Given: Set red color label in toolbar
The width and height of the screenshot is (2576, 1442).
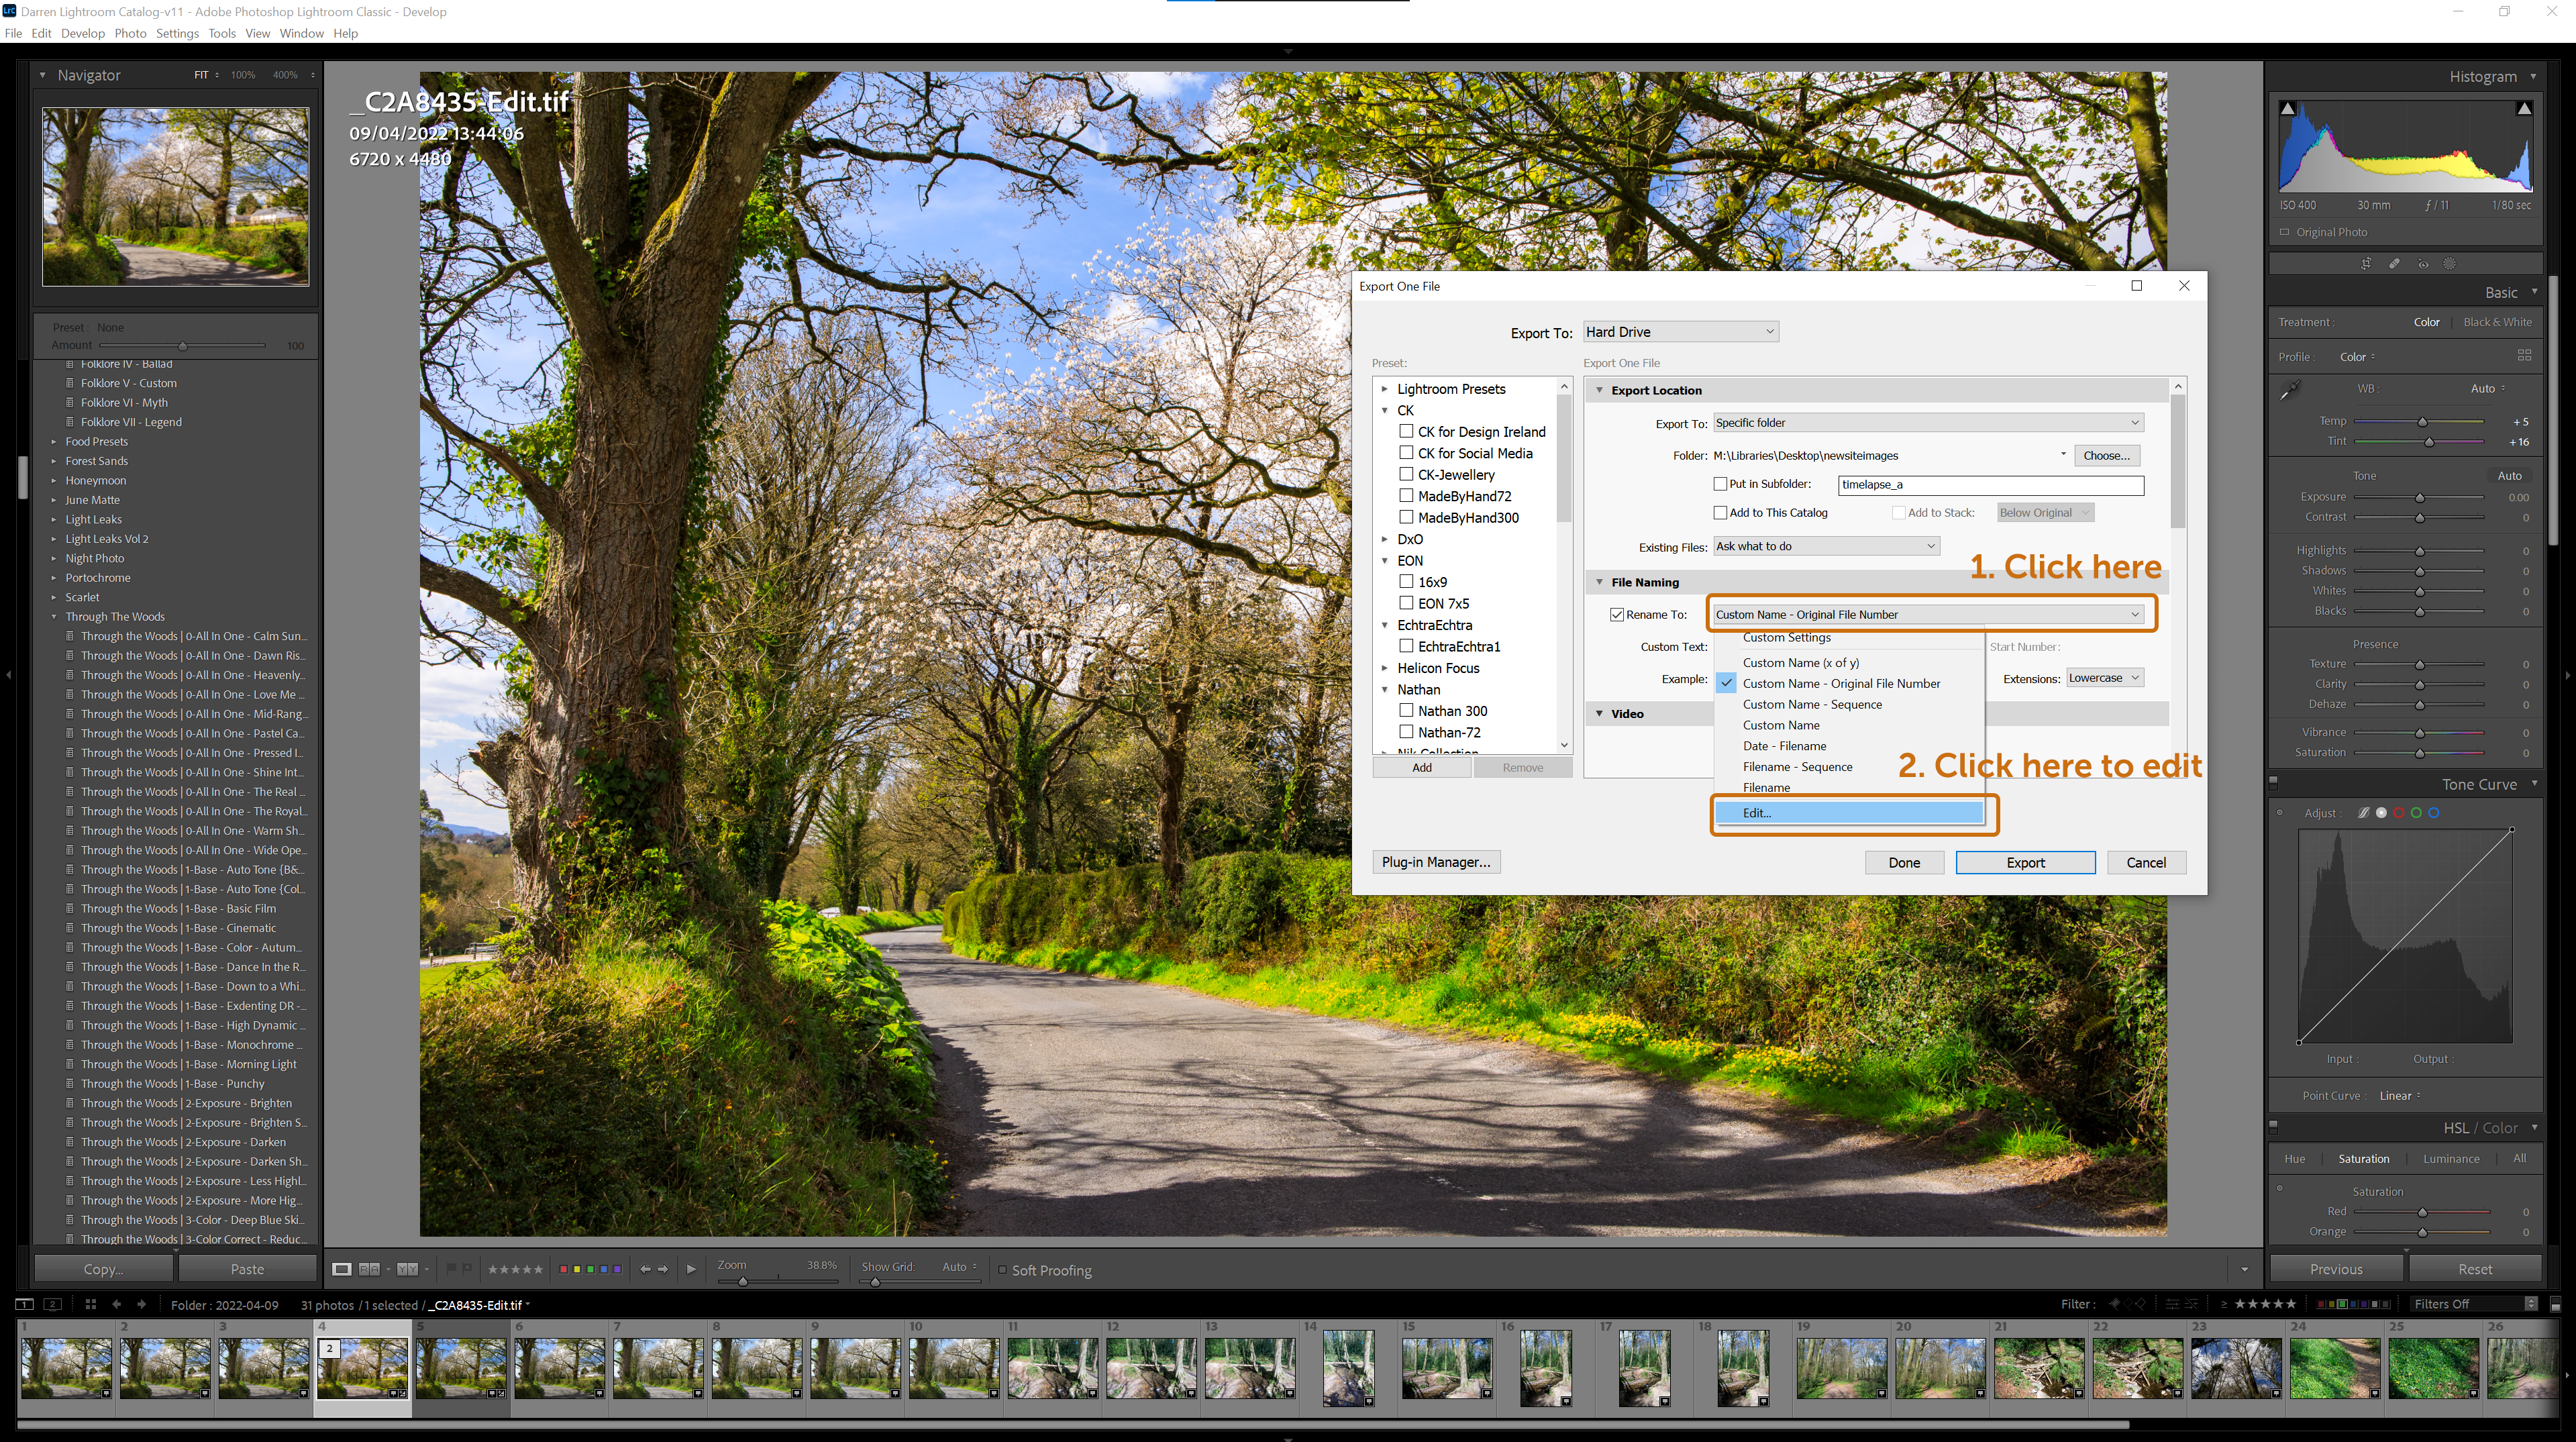Looking at the screenshot, I should [x=563, y=1269].
